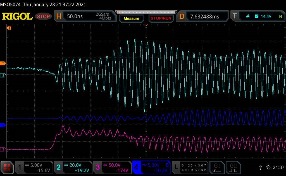Image resolution: width=286 pixels, height=176 pixels.
Task: Click the 2GSa/s sample rate readout
Action: coord(102,14)
